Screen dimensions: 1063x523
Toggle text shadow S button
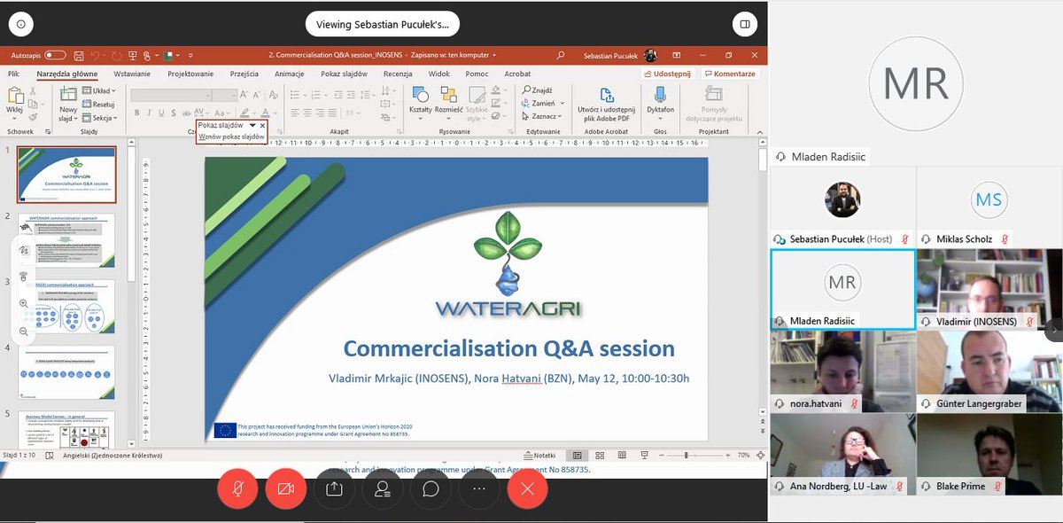[x=175, y=113]
